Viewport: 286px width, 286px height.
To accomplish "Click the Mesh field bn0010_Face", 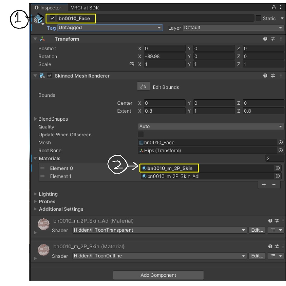I will click(x=207, y=142).
